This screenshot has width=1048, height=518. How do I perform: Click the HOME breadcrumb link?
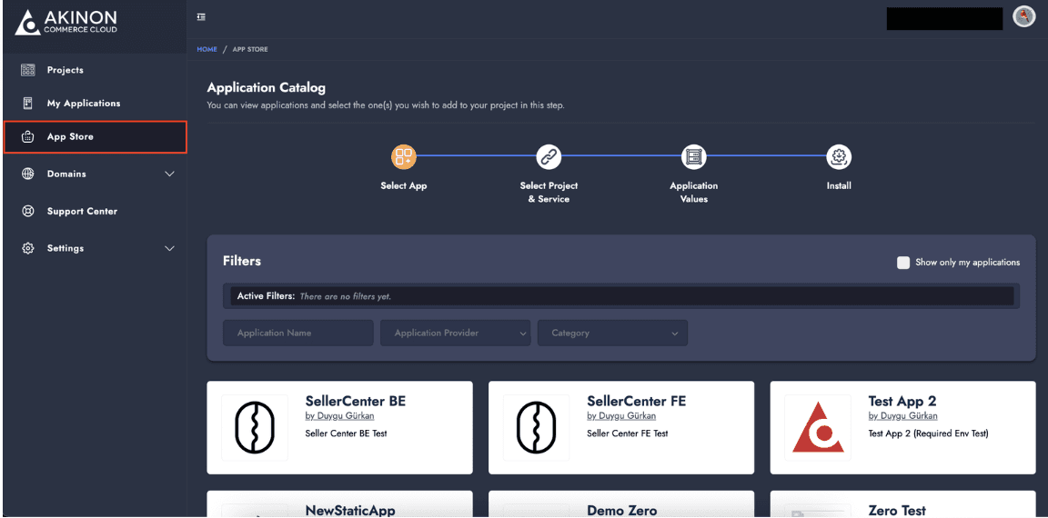pyautogui.click(x=207, y=49)
